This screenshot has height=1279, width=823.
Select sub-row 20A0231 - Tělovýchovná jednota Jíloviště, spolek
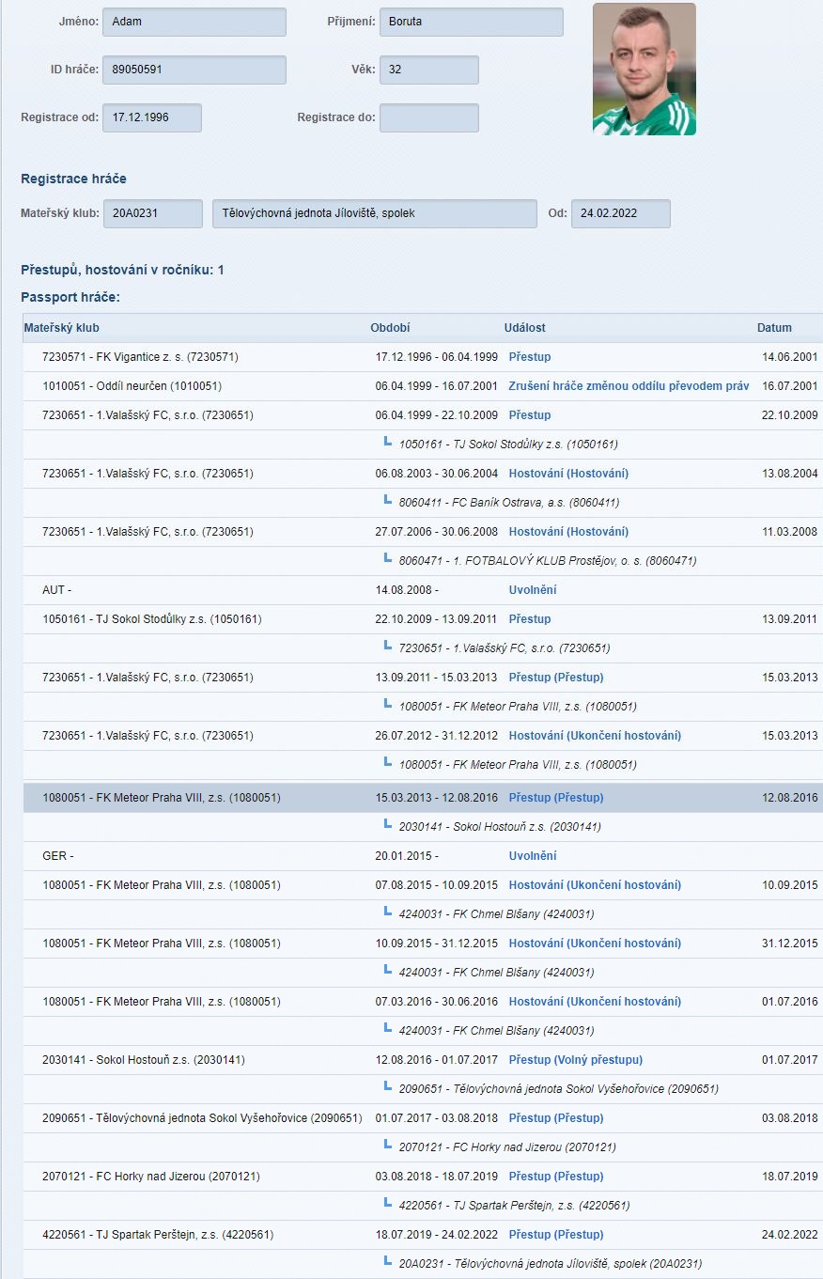click(423, 1264)
